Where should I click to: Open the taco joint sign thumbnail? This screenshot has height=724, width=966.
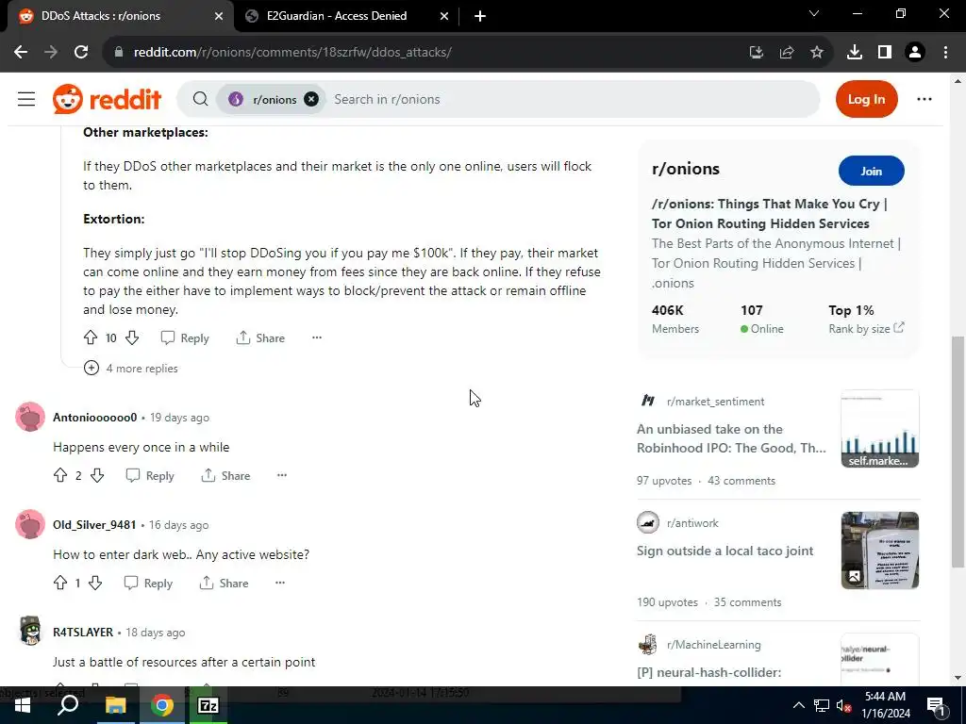click(x=880, y=551)
